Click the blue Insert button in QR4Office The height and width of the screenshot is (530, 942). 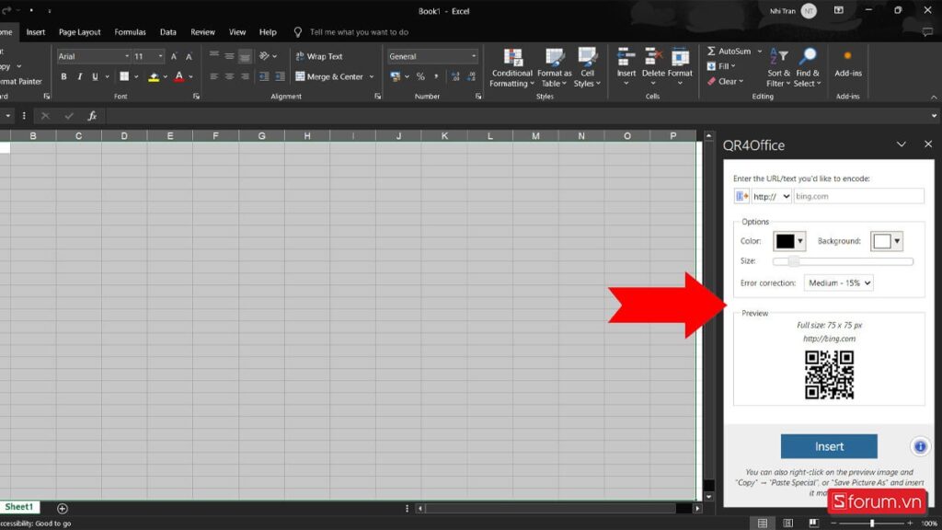(x=829, y=446)
